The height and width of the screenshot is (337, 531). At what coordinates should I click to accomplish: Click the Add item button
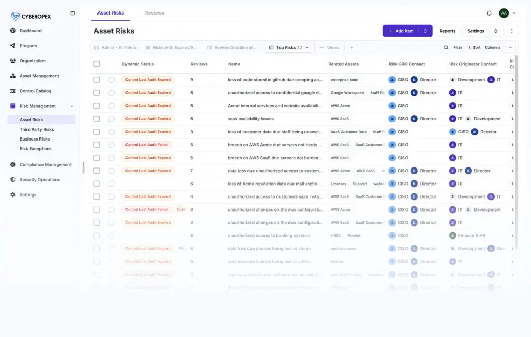[401, 31]
